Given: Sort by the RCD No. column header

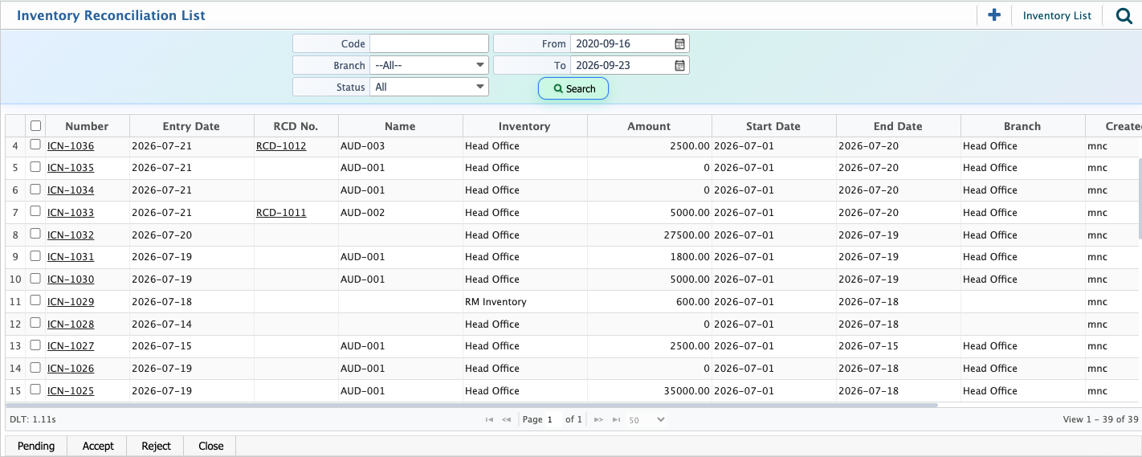Looking at the screenshot, I should tap(296, 126).
